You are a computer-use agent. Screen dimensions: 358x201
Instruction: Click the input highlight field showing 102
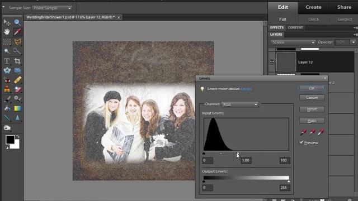click(284, 160)
